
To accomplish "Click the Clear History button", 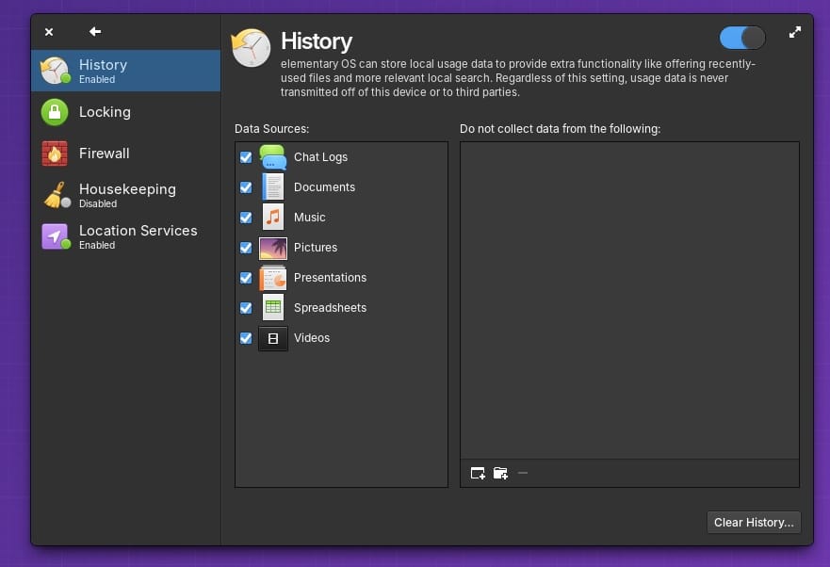I will pos(753,522).
